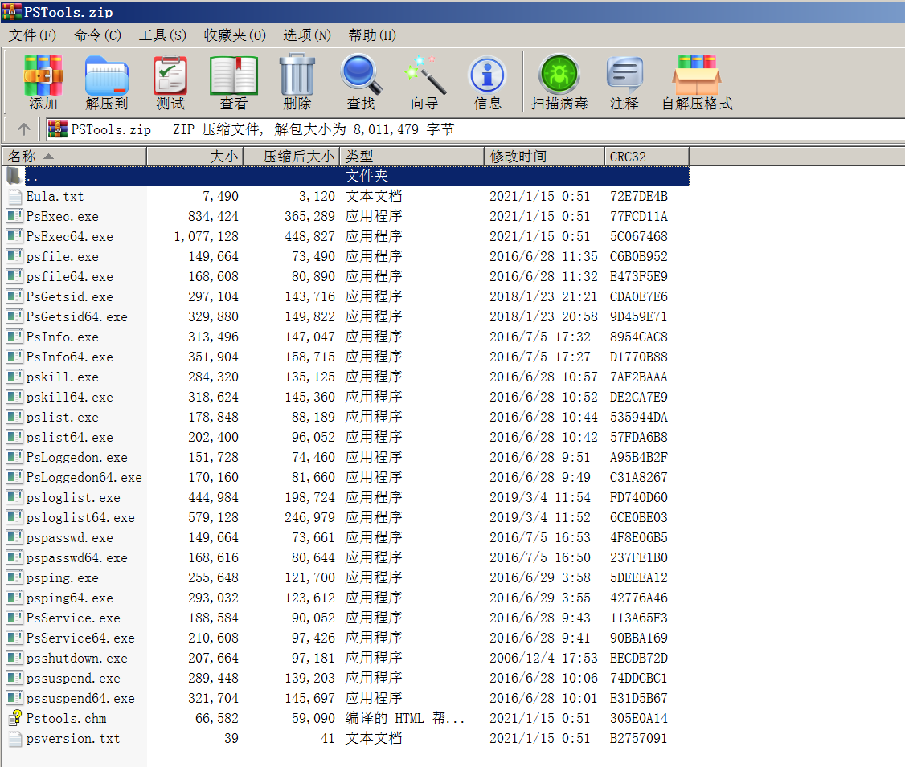Click the Pstools.chm help file icon
Image resolution: width=905 pixels, height=767 pixels.
pyautogui.click(x=14, y=718)
